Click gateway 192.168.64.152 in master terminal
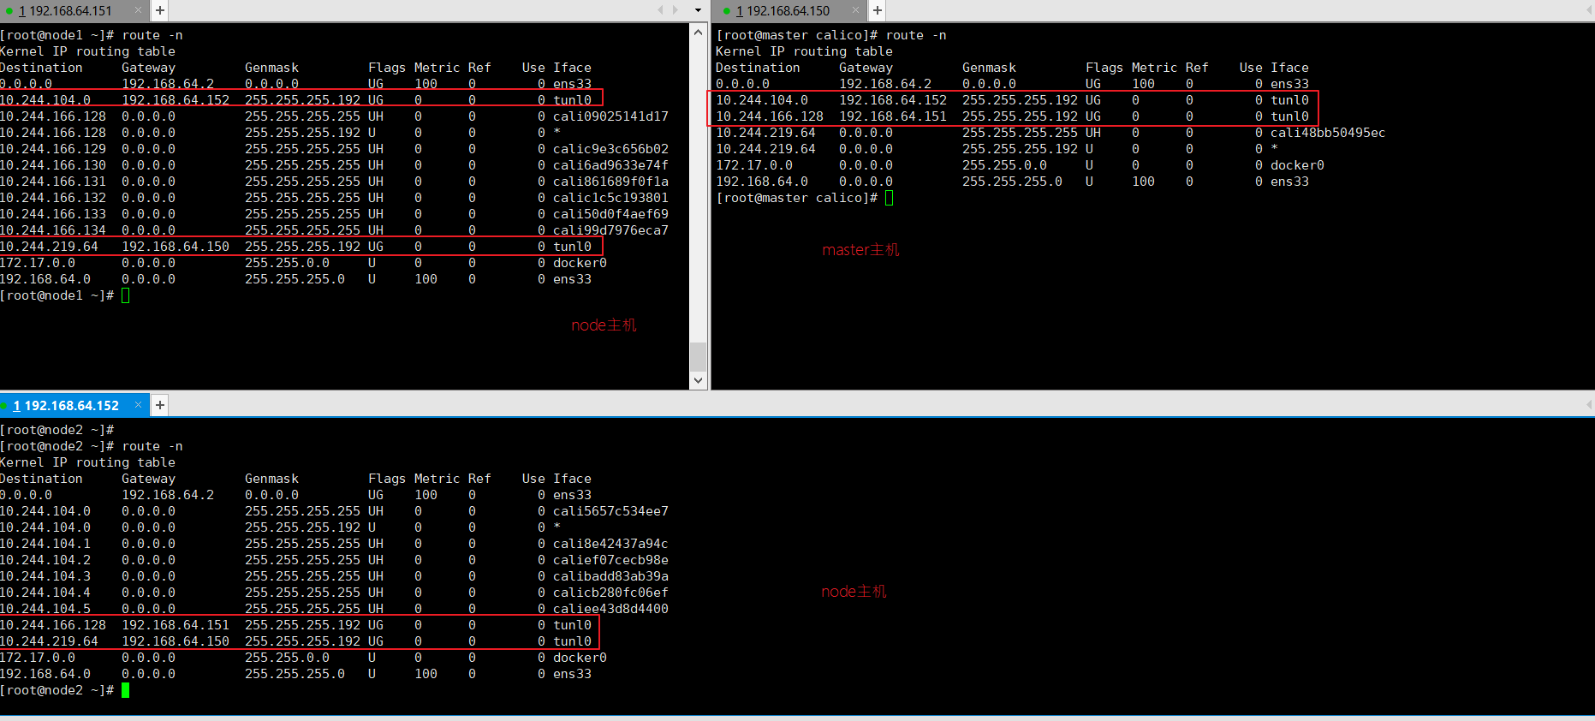1595x721 pixels. tap(893, 100)
